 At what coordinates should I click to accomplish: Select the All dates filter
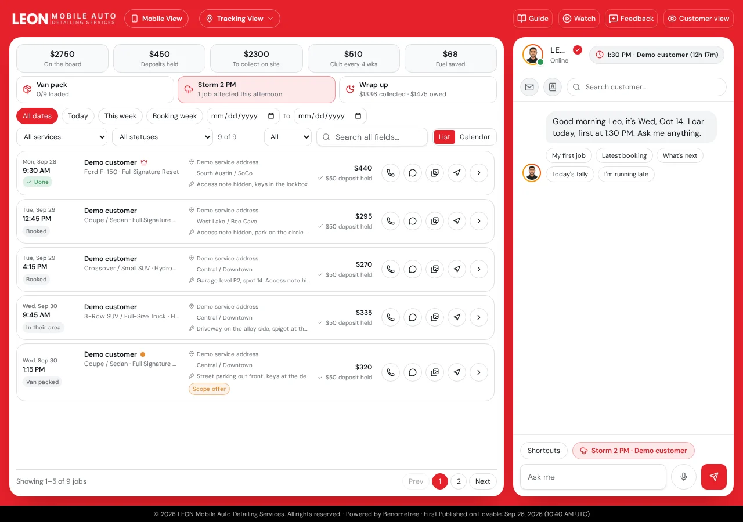pyautogui.click(x=37, y=116)
